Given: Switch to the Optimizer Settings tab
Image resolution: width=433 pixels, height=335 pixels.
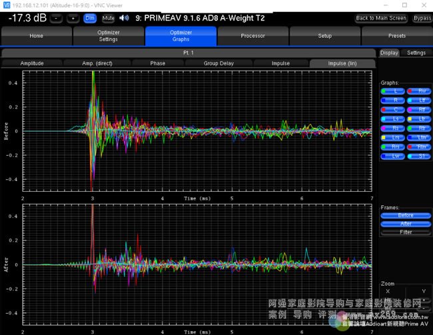Looking at the screenshot, I should coord(108,36).
